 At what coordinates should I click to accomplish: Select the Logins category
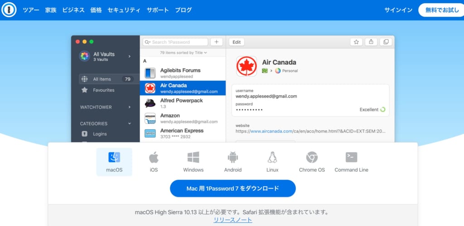click(x=100, y=134)
